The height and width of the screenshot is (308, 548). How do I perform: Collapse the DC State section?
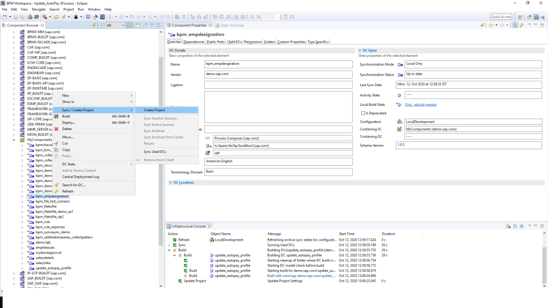[360, 51]
